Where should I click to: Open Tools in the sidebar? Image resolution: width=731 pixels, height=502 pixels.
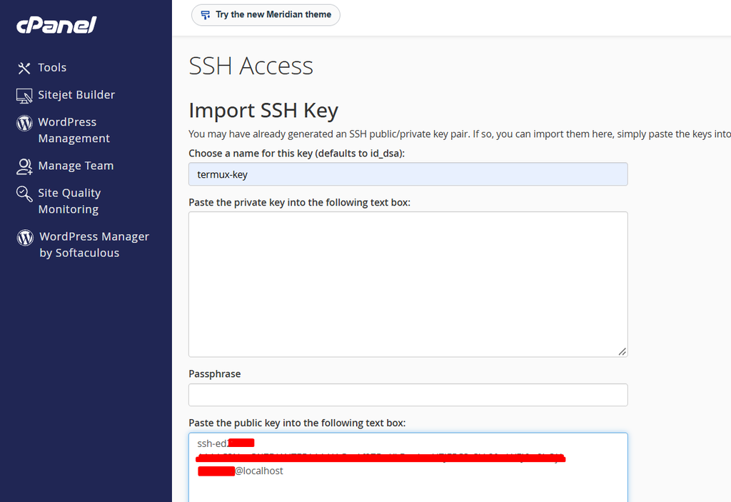coord(52,68)
